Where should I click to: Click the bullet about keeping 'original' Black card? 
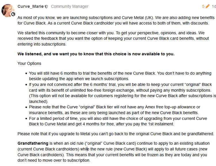(x=122, y=93)
